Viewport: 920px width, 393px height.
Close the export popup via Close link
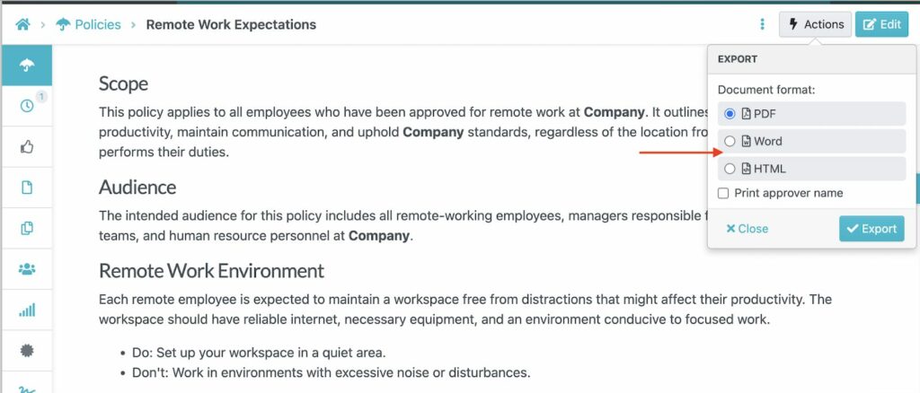point(747,229)
